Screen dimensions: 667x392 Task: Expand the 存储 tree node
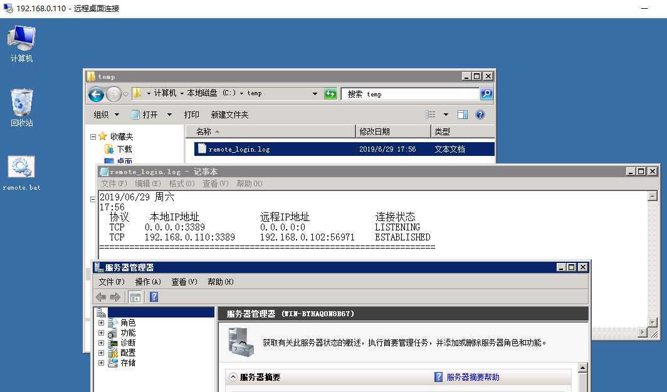pos(102,363)
